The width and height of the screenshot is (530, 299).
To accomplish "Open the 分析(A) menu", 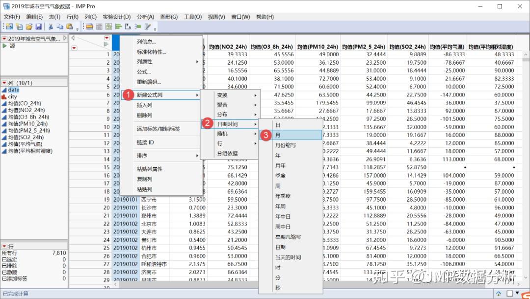I will (x=145, y=17).
